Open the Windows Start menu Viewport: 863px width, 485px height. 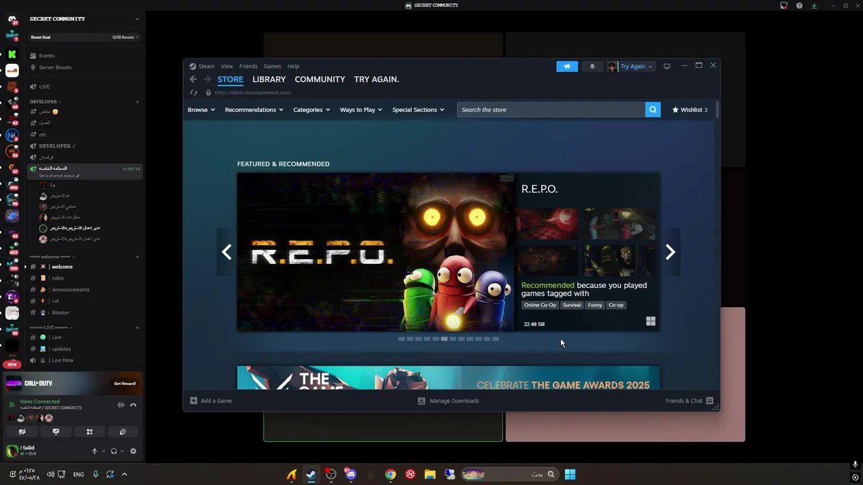pos(570,474)
